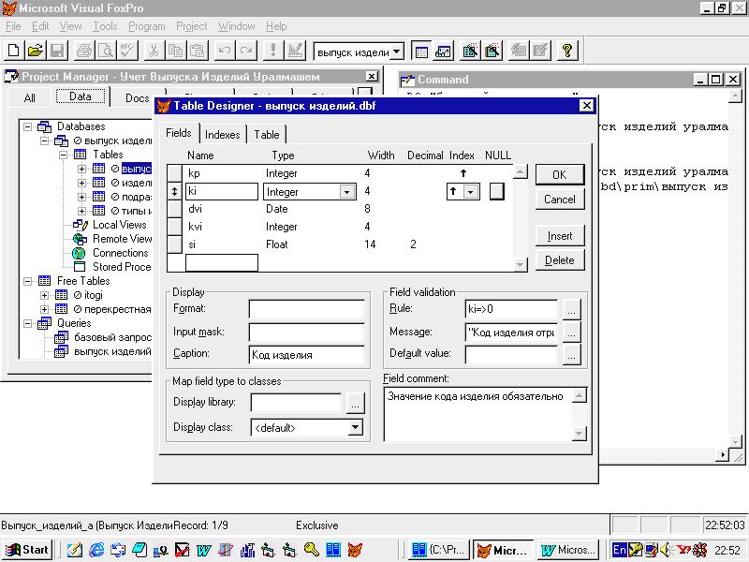Click the Data Session window toolbar icon
This screenshot has width=749, height=562.
click(x=443, y=51)
